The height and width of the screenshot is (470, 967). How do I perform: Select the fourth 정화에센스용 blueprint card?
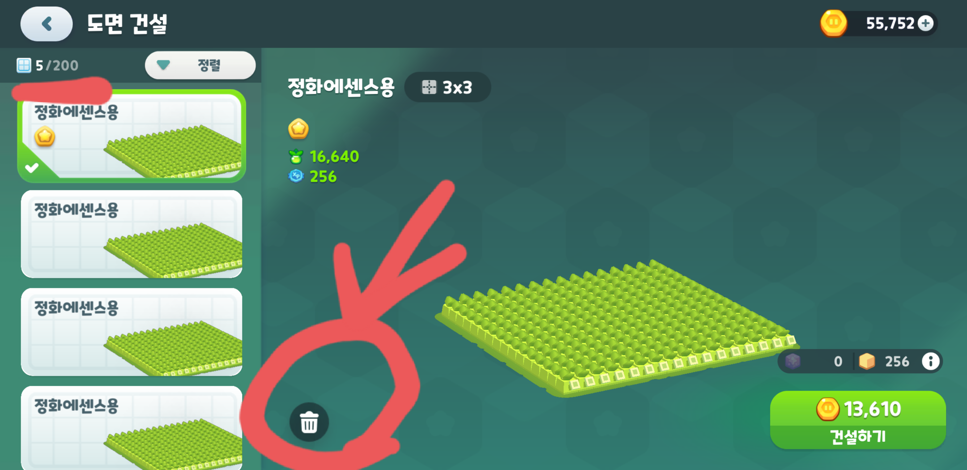[131, 428]
